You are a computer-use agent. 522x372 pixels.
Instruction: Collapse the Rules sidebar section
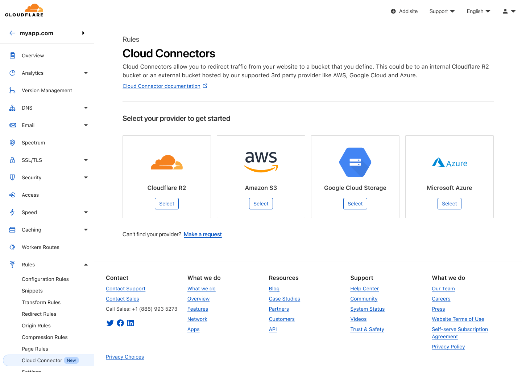click(86, 265)
